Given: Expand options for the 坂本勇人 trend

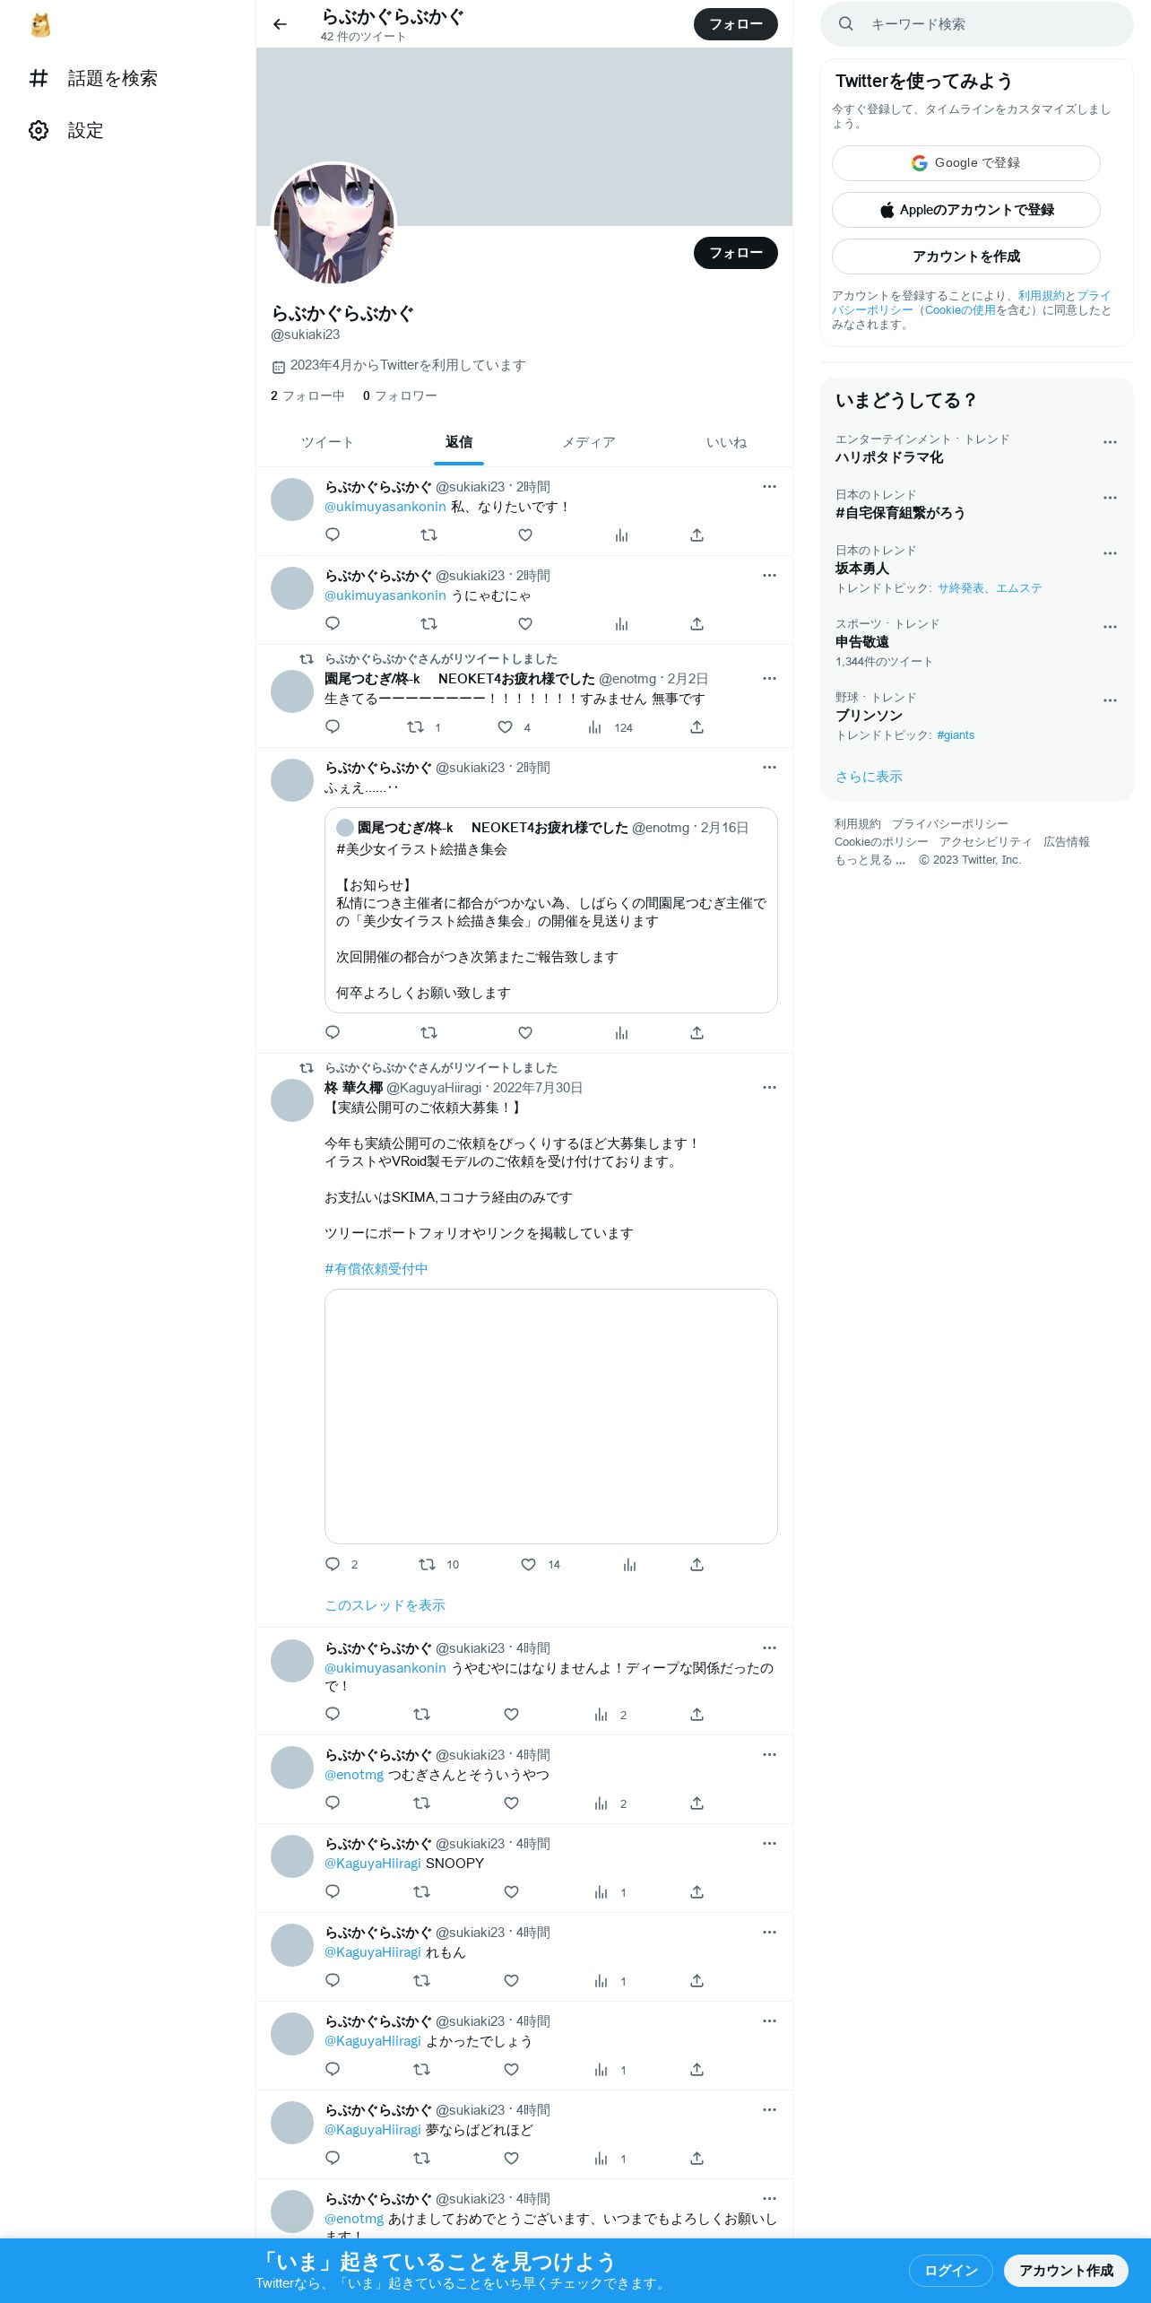Looking at the screenshot, I should point(1110,553).
